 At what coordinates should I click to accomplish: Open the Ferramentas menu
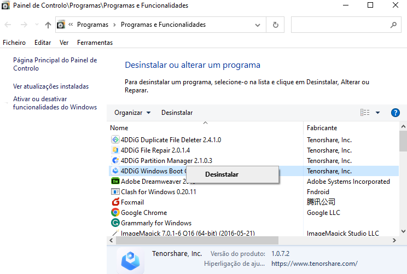[95, 43]
